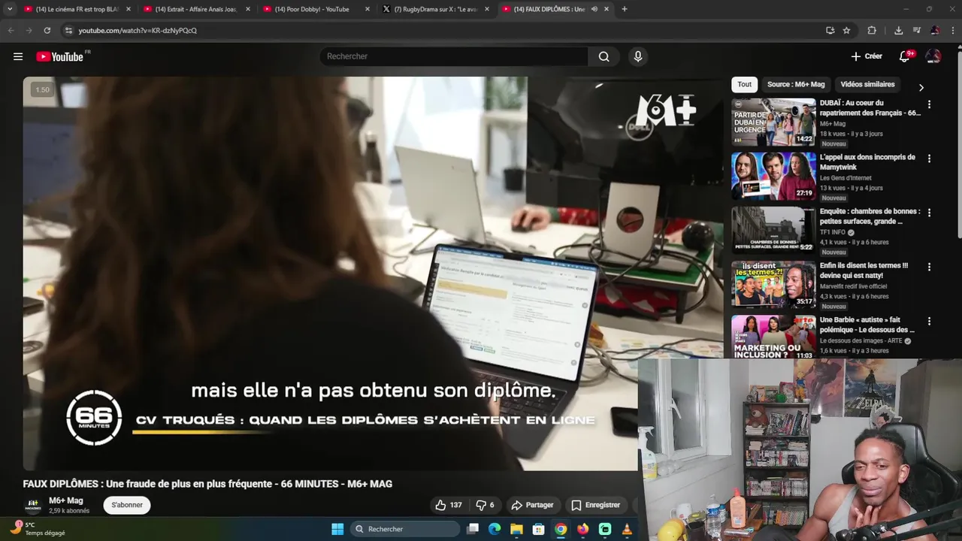Open the Mamytwink donation video thumbnail
This screenshot has width=962, height=541.
[773, 176]
